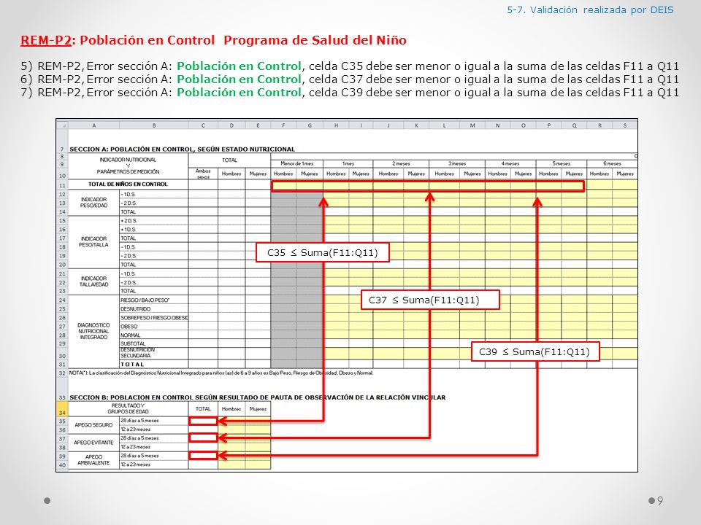Screen dimensions: 701x525
Task: Select column header Q
Action: (575, 125)
